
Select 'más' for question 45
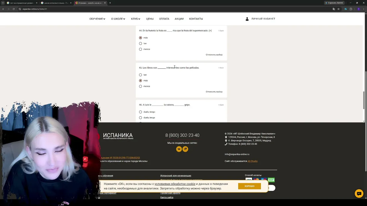coord(140,81)
